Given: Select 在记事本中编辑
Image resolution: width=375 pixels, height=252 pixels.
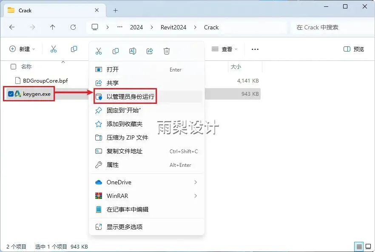Looking at the screenshot, I should (146, 209).
